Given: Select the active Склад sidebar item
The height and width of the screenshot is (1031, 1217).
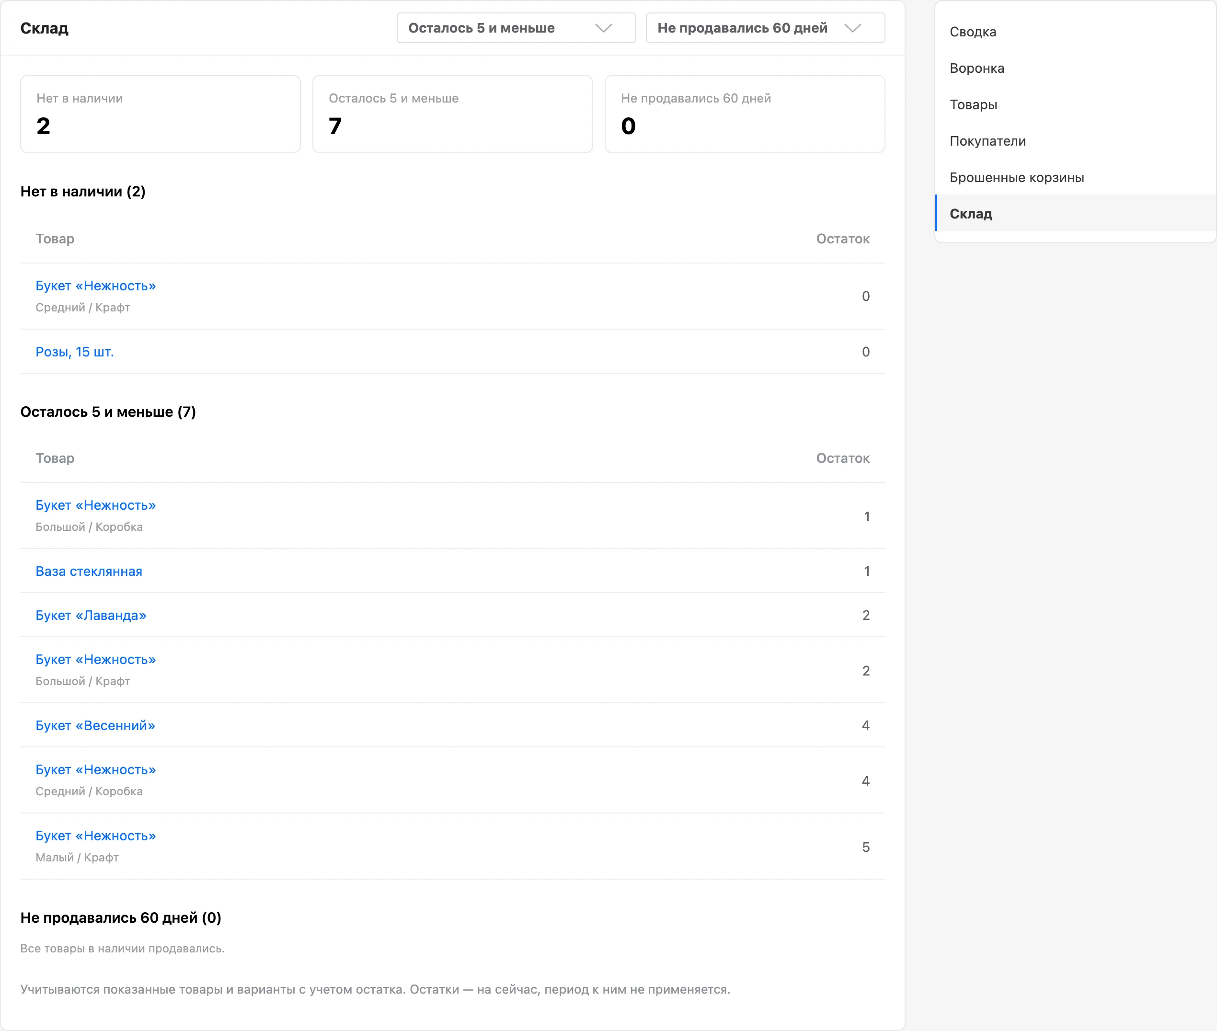Looking at the screenshot, I should (1075, 213).
